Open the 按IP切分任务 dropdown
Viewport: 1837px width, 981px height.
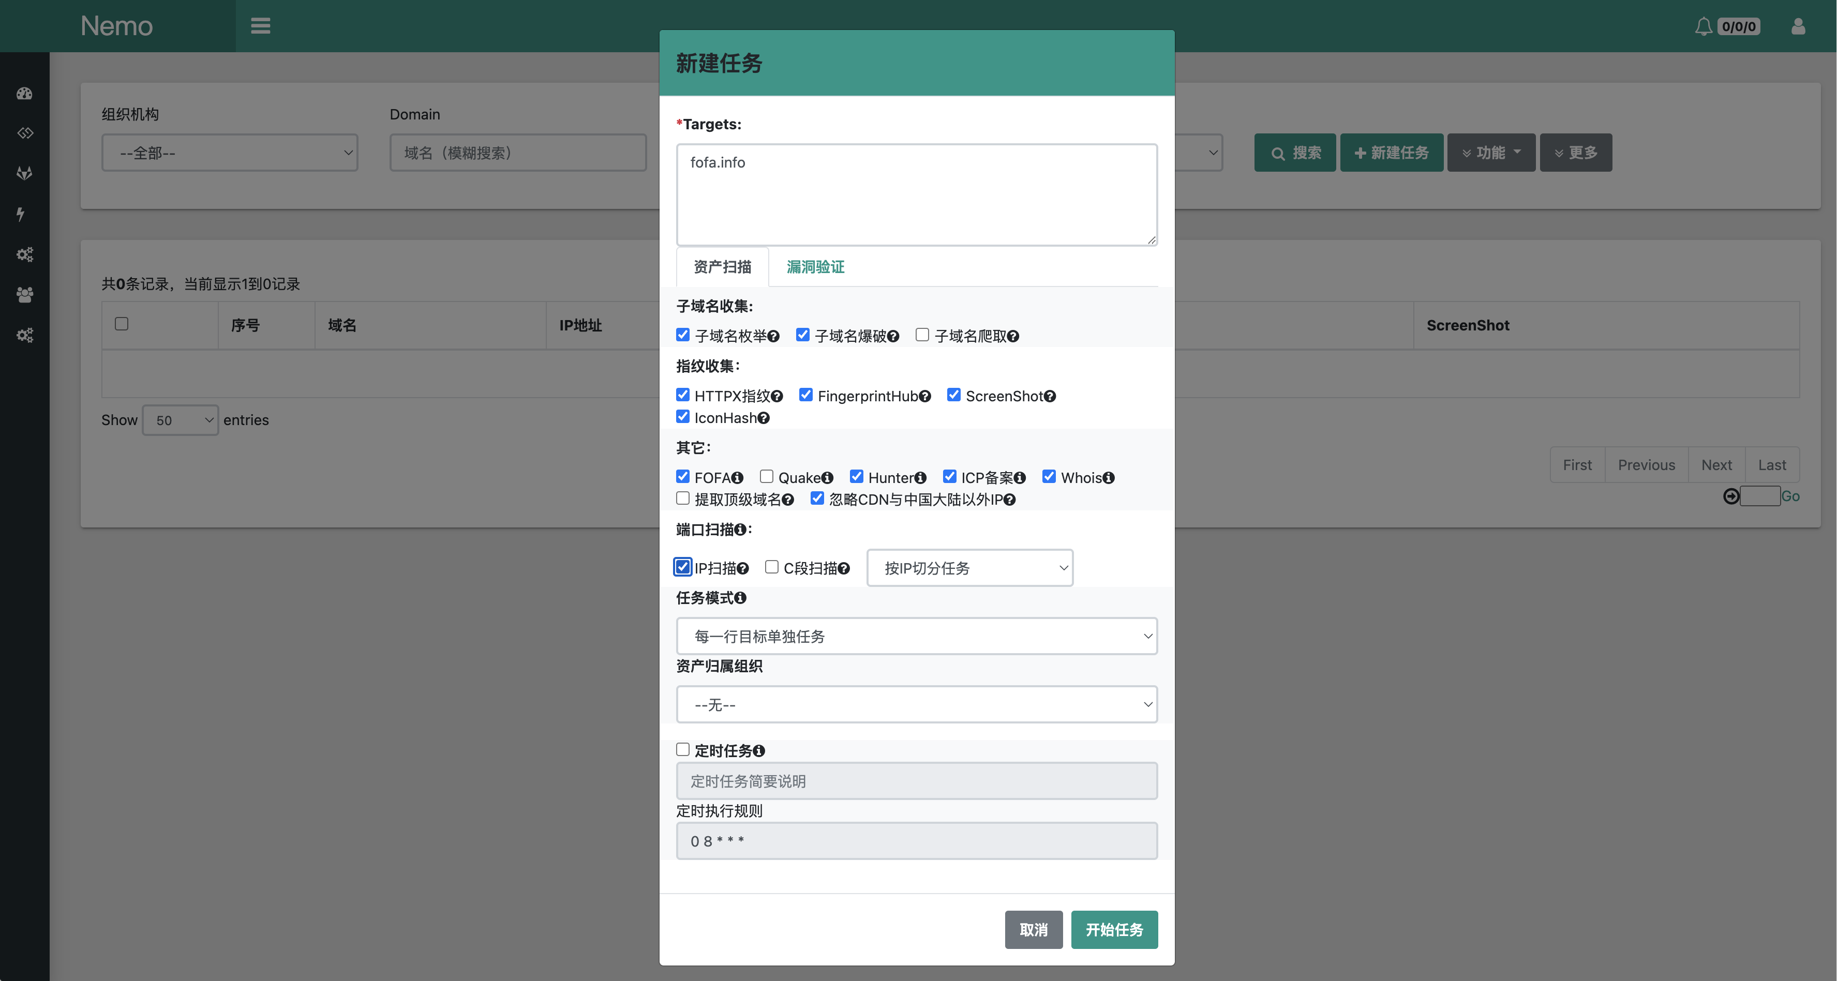969,568
